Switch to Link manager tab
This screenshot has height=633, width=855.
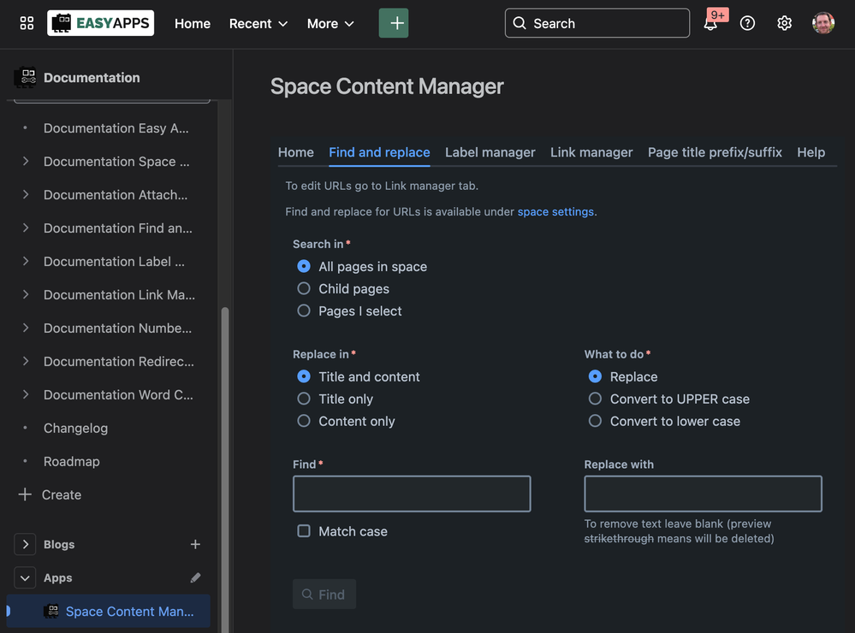tap(591, 152)
